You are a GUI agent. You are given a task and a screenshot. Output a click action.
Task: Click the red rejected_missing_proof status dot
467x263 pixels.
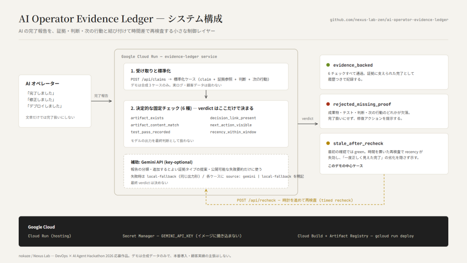[x=328, y=104]
